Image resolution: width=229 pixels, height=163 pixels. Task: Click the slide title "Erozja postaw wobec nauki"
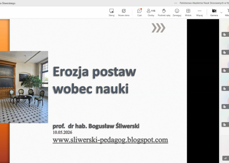click(94, 80)
